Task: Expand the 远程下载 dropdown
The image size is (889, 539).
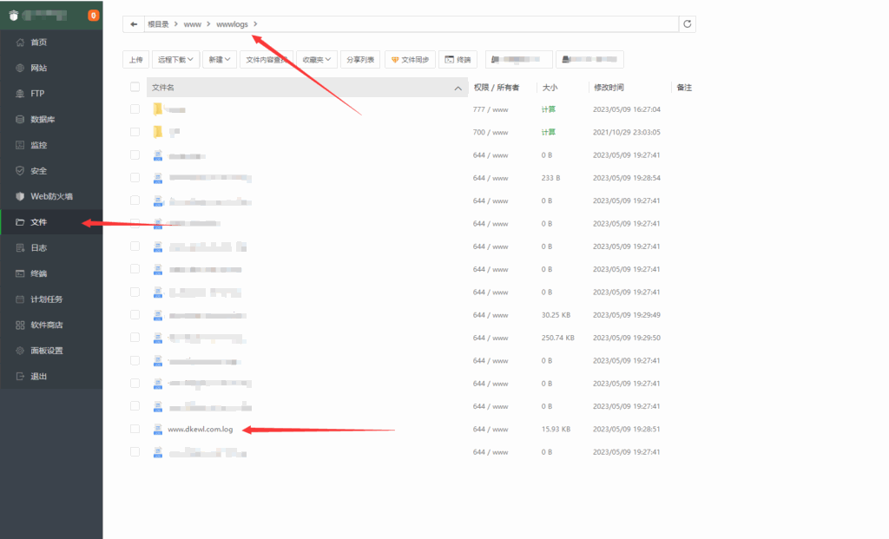Action: tap(177, 60)
